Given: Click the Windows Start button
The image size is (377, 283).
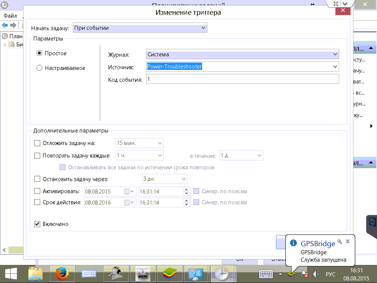Looking at the screenshot, I should coord(11,274).
